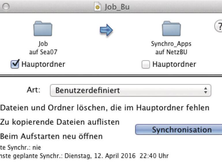Toggle 'Dateien und Ordner löschen' option
The image size is (222, 167).
click(x=105, y=108)
